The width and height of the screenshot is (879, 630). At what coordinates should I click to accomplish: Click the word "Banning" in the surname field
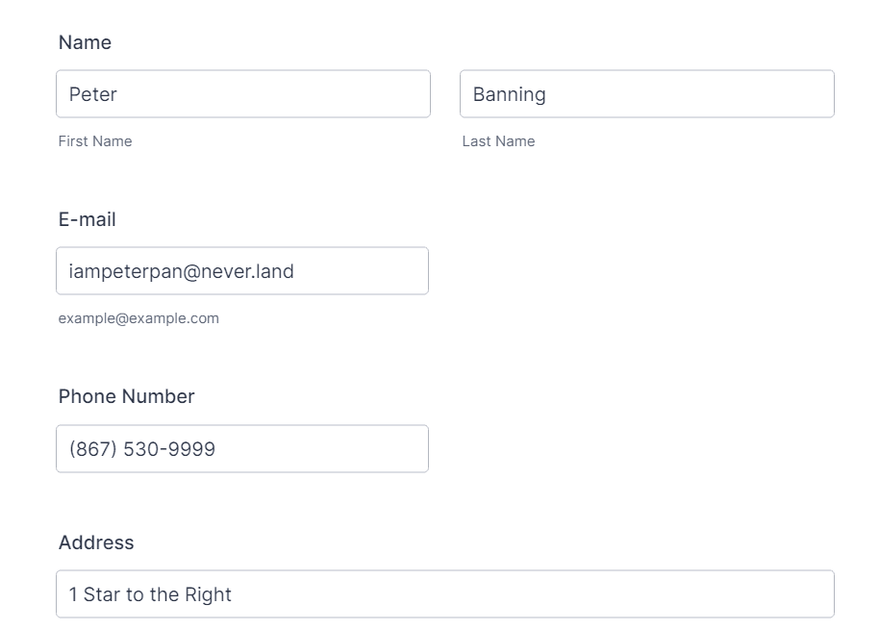(509, 94)
